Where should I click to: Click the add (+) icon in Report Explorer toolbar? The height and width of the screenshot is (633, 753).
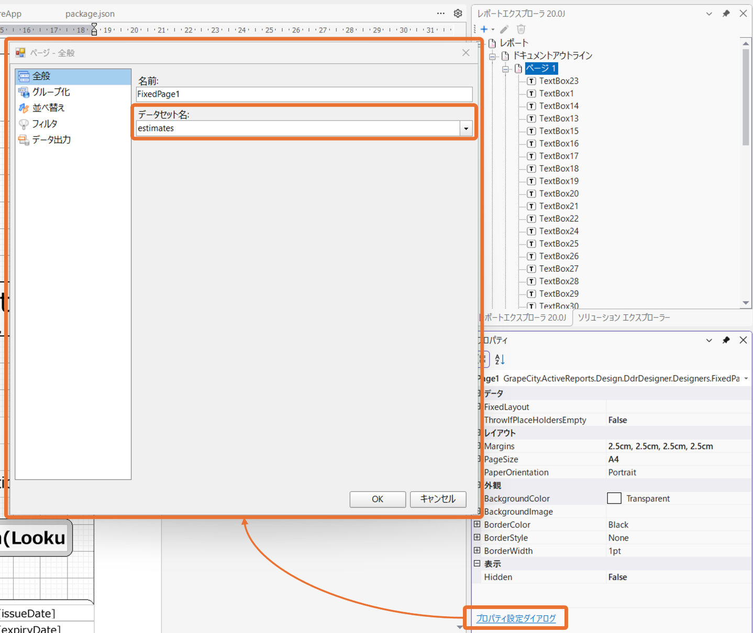(x=484, y=29)
